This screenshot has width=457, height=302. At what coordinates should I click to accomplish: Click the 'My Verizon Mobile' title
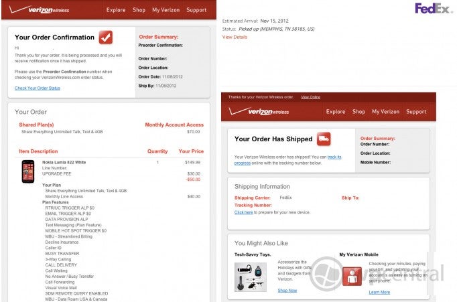coord(358,254)
